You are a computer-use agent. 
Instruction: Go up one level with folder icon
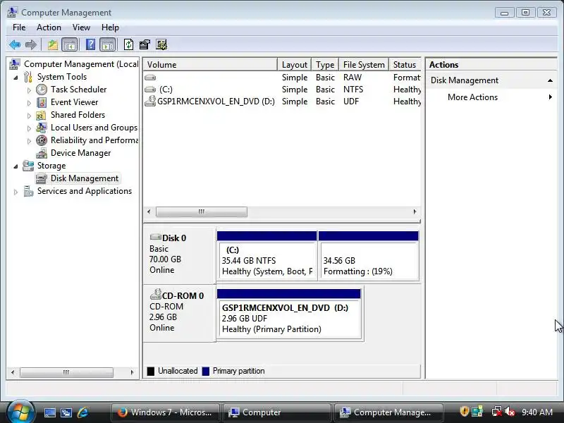coord(52,45)
